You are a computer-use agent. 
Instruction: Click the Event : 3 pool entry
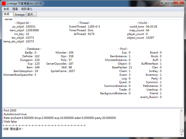125,75
